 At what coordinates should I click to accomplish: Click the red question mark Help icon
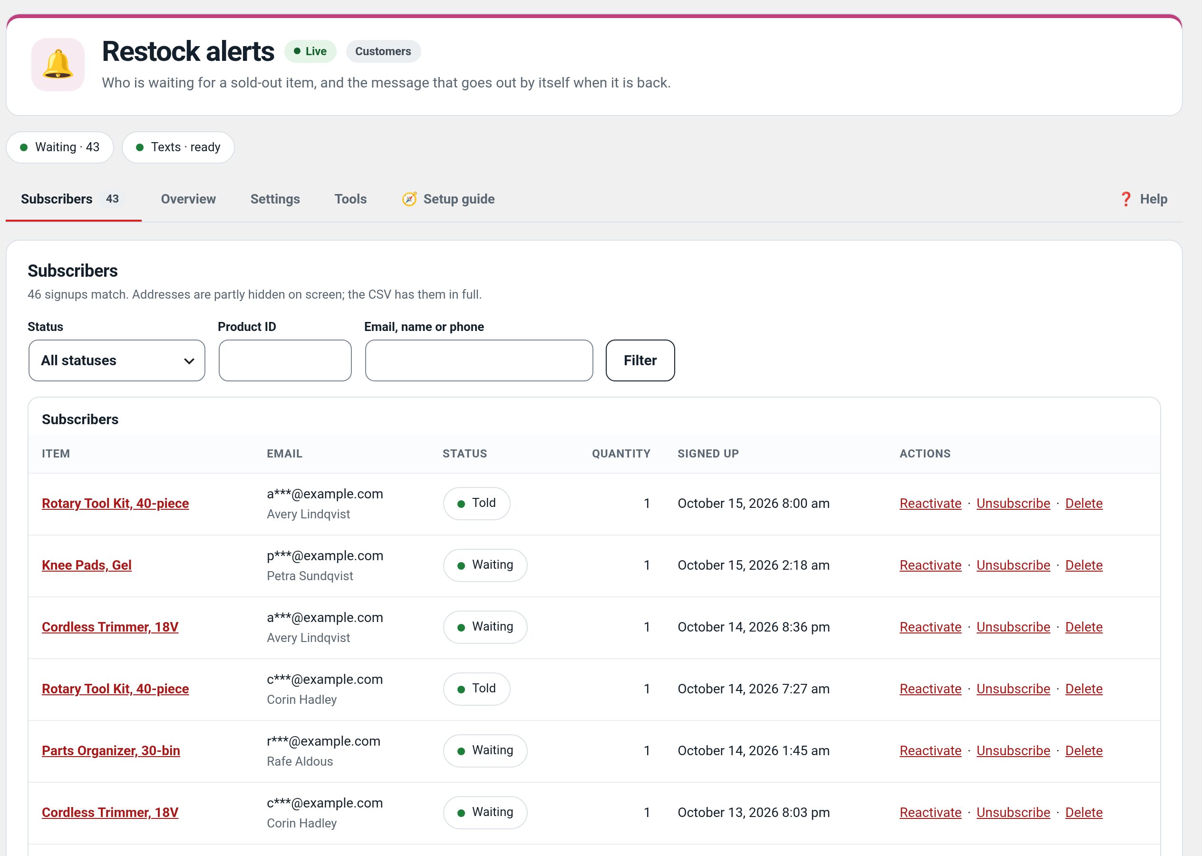pos(1125,199)
